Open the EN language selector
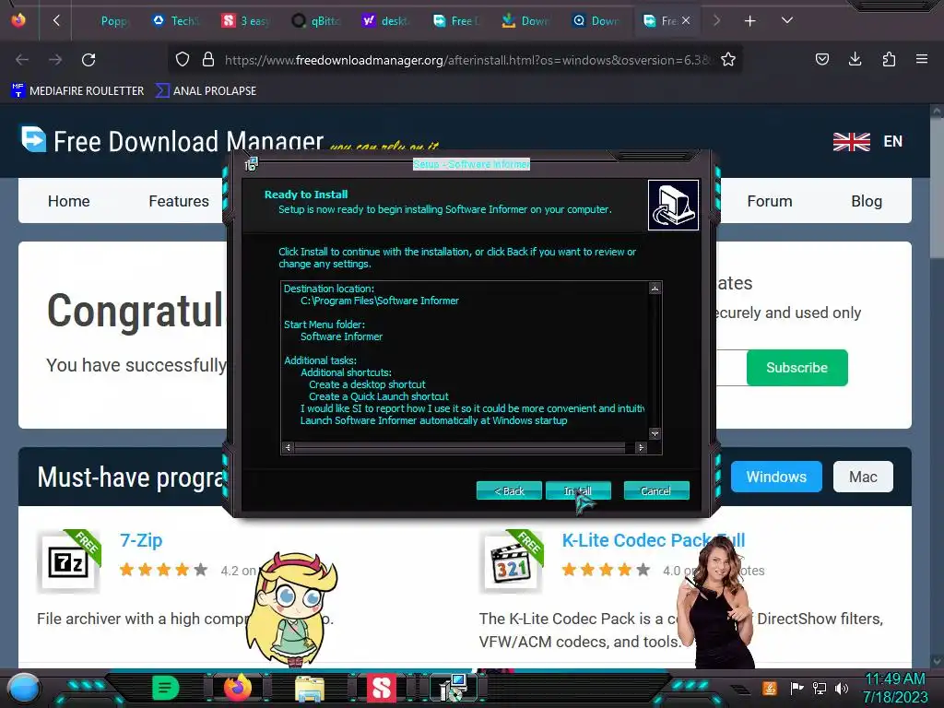This screenshot has width=944, height=708. pyautogui.click(x=892, y=141)
